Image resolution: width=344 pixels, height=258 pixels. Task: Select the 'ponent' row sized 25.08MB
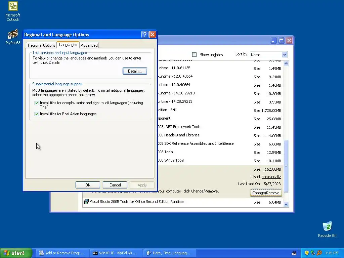(x=220, y=119)
